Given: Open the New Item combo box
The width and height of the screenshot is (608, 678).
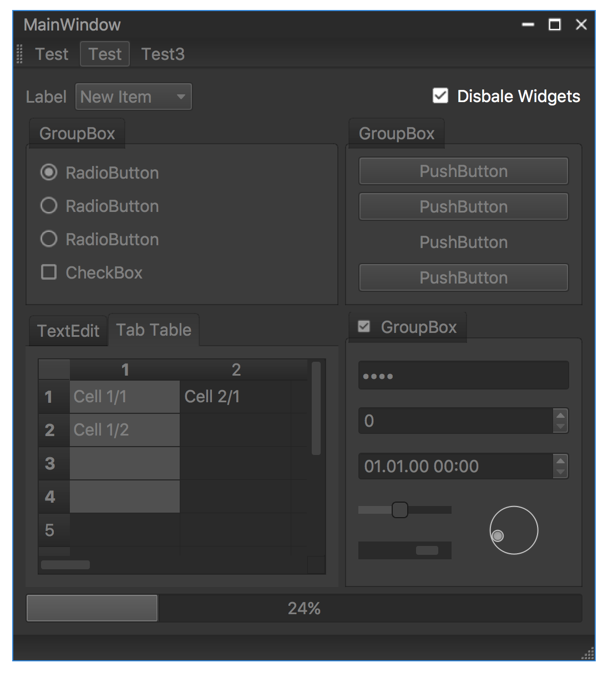Looking at the screenshot, I should coord(134,97).
